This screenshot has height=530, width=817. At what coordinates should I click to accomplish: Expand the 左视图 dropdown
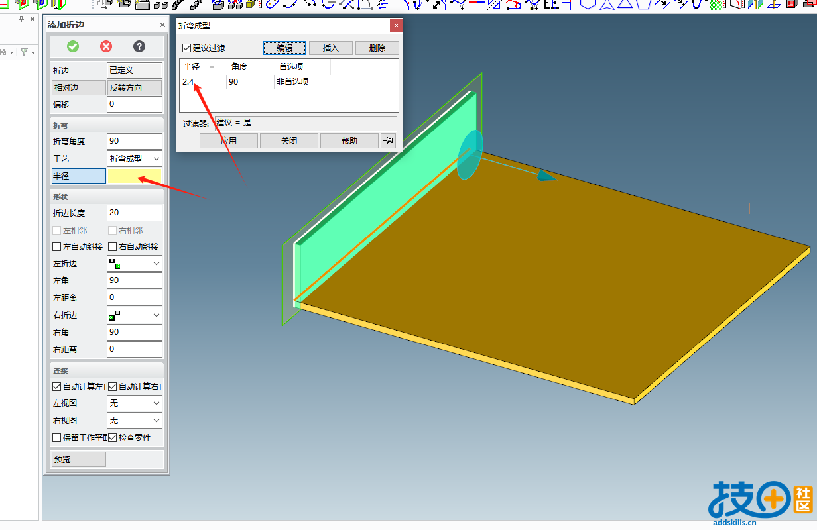[x=135, y=403]
